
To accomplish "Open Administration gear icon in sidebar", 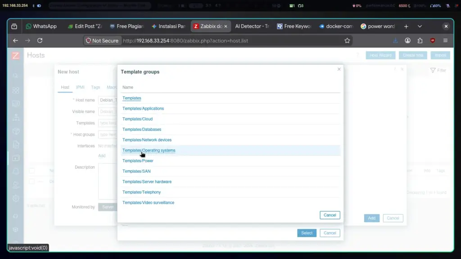I will click(16, 198).
